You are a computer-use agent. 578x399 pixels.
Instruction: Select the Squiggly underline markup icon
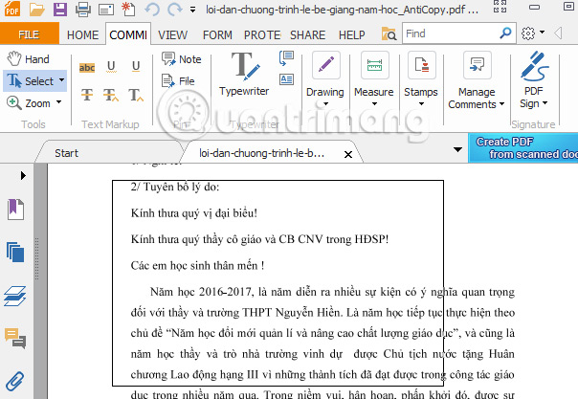[x=111, y=67]
